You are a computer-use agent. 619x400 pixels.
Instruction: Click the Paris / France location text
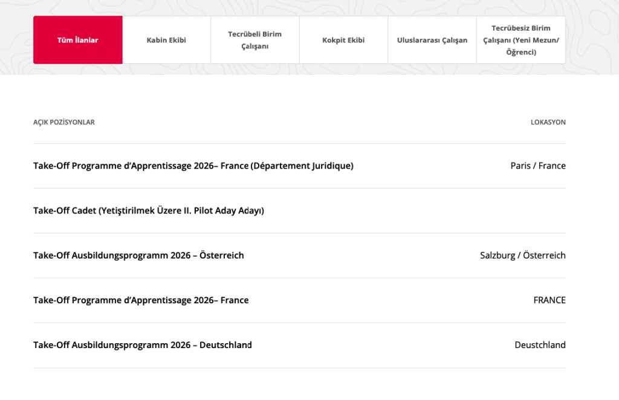[x=537, y=166]
